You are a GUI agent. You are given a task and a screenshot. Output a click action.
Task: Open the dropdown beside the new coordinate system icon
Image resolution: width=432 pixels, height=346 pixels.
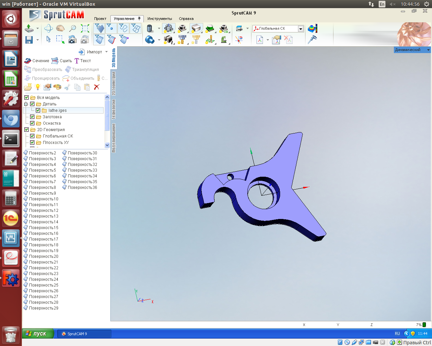(268, 40)
